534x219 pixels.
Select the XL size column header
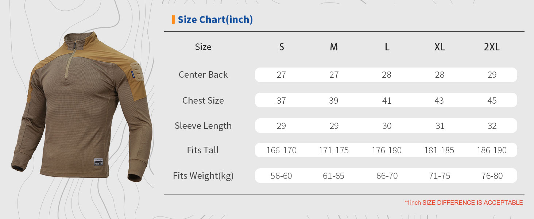click(x=440, y=47)
